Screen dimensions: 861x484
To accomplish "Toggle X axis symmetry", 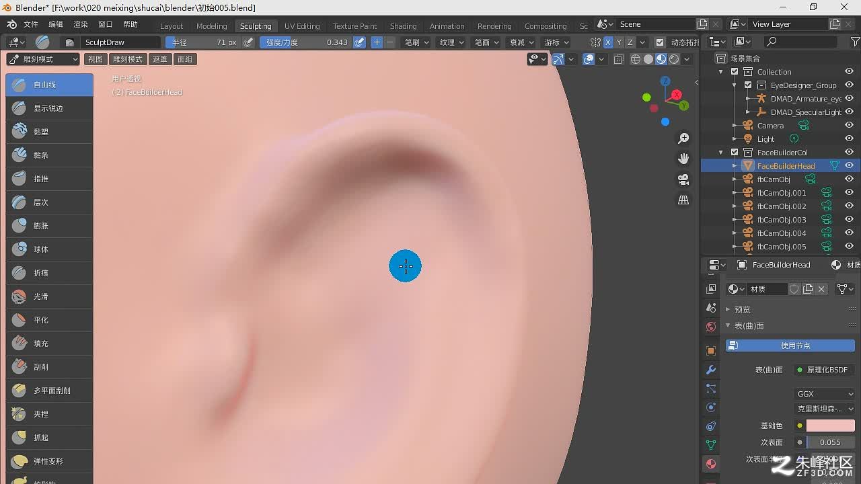I will (608, 42).
